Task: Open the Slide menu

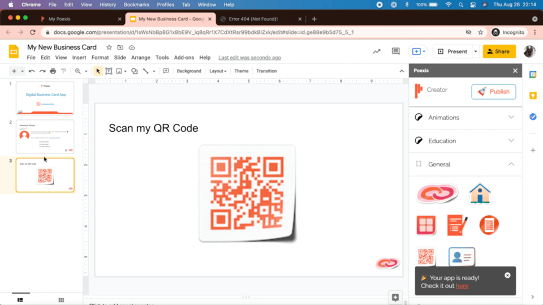Action: pyautogui.click(x=120, y=58)
